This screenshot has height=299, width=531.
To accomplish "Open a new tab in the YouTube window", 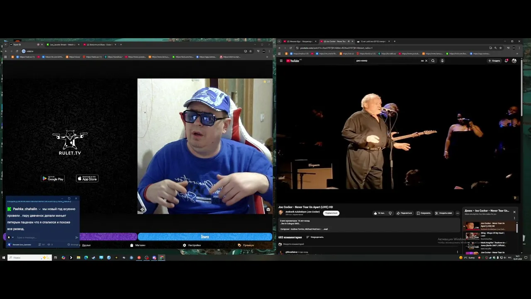I will (395, 42).
